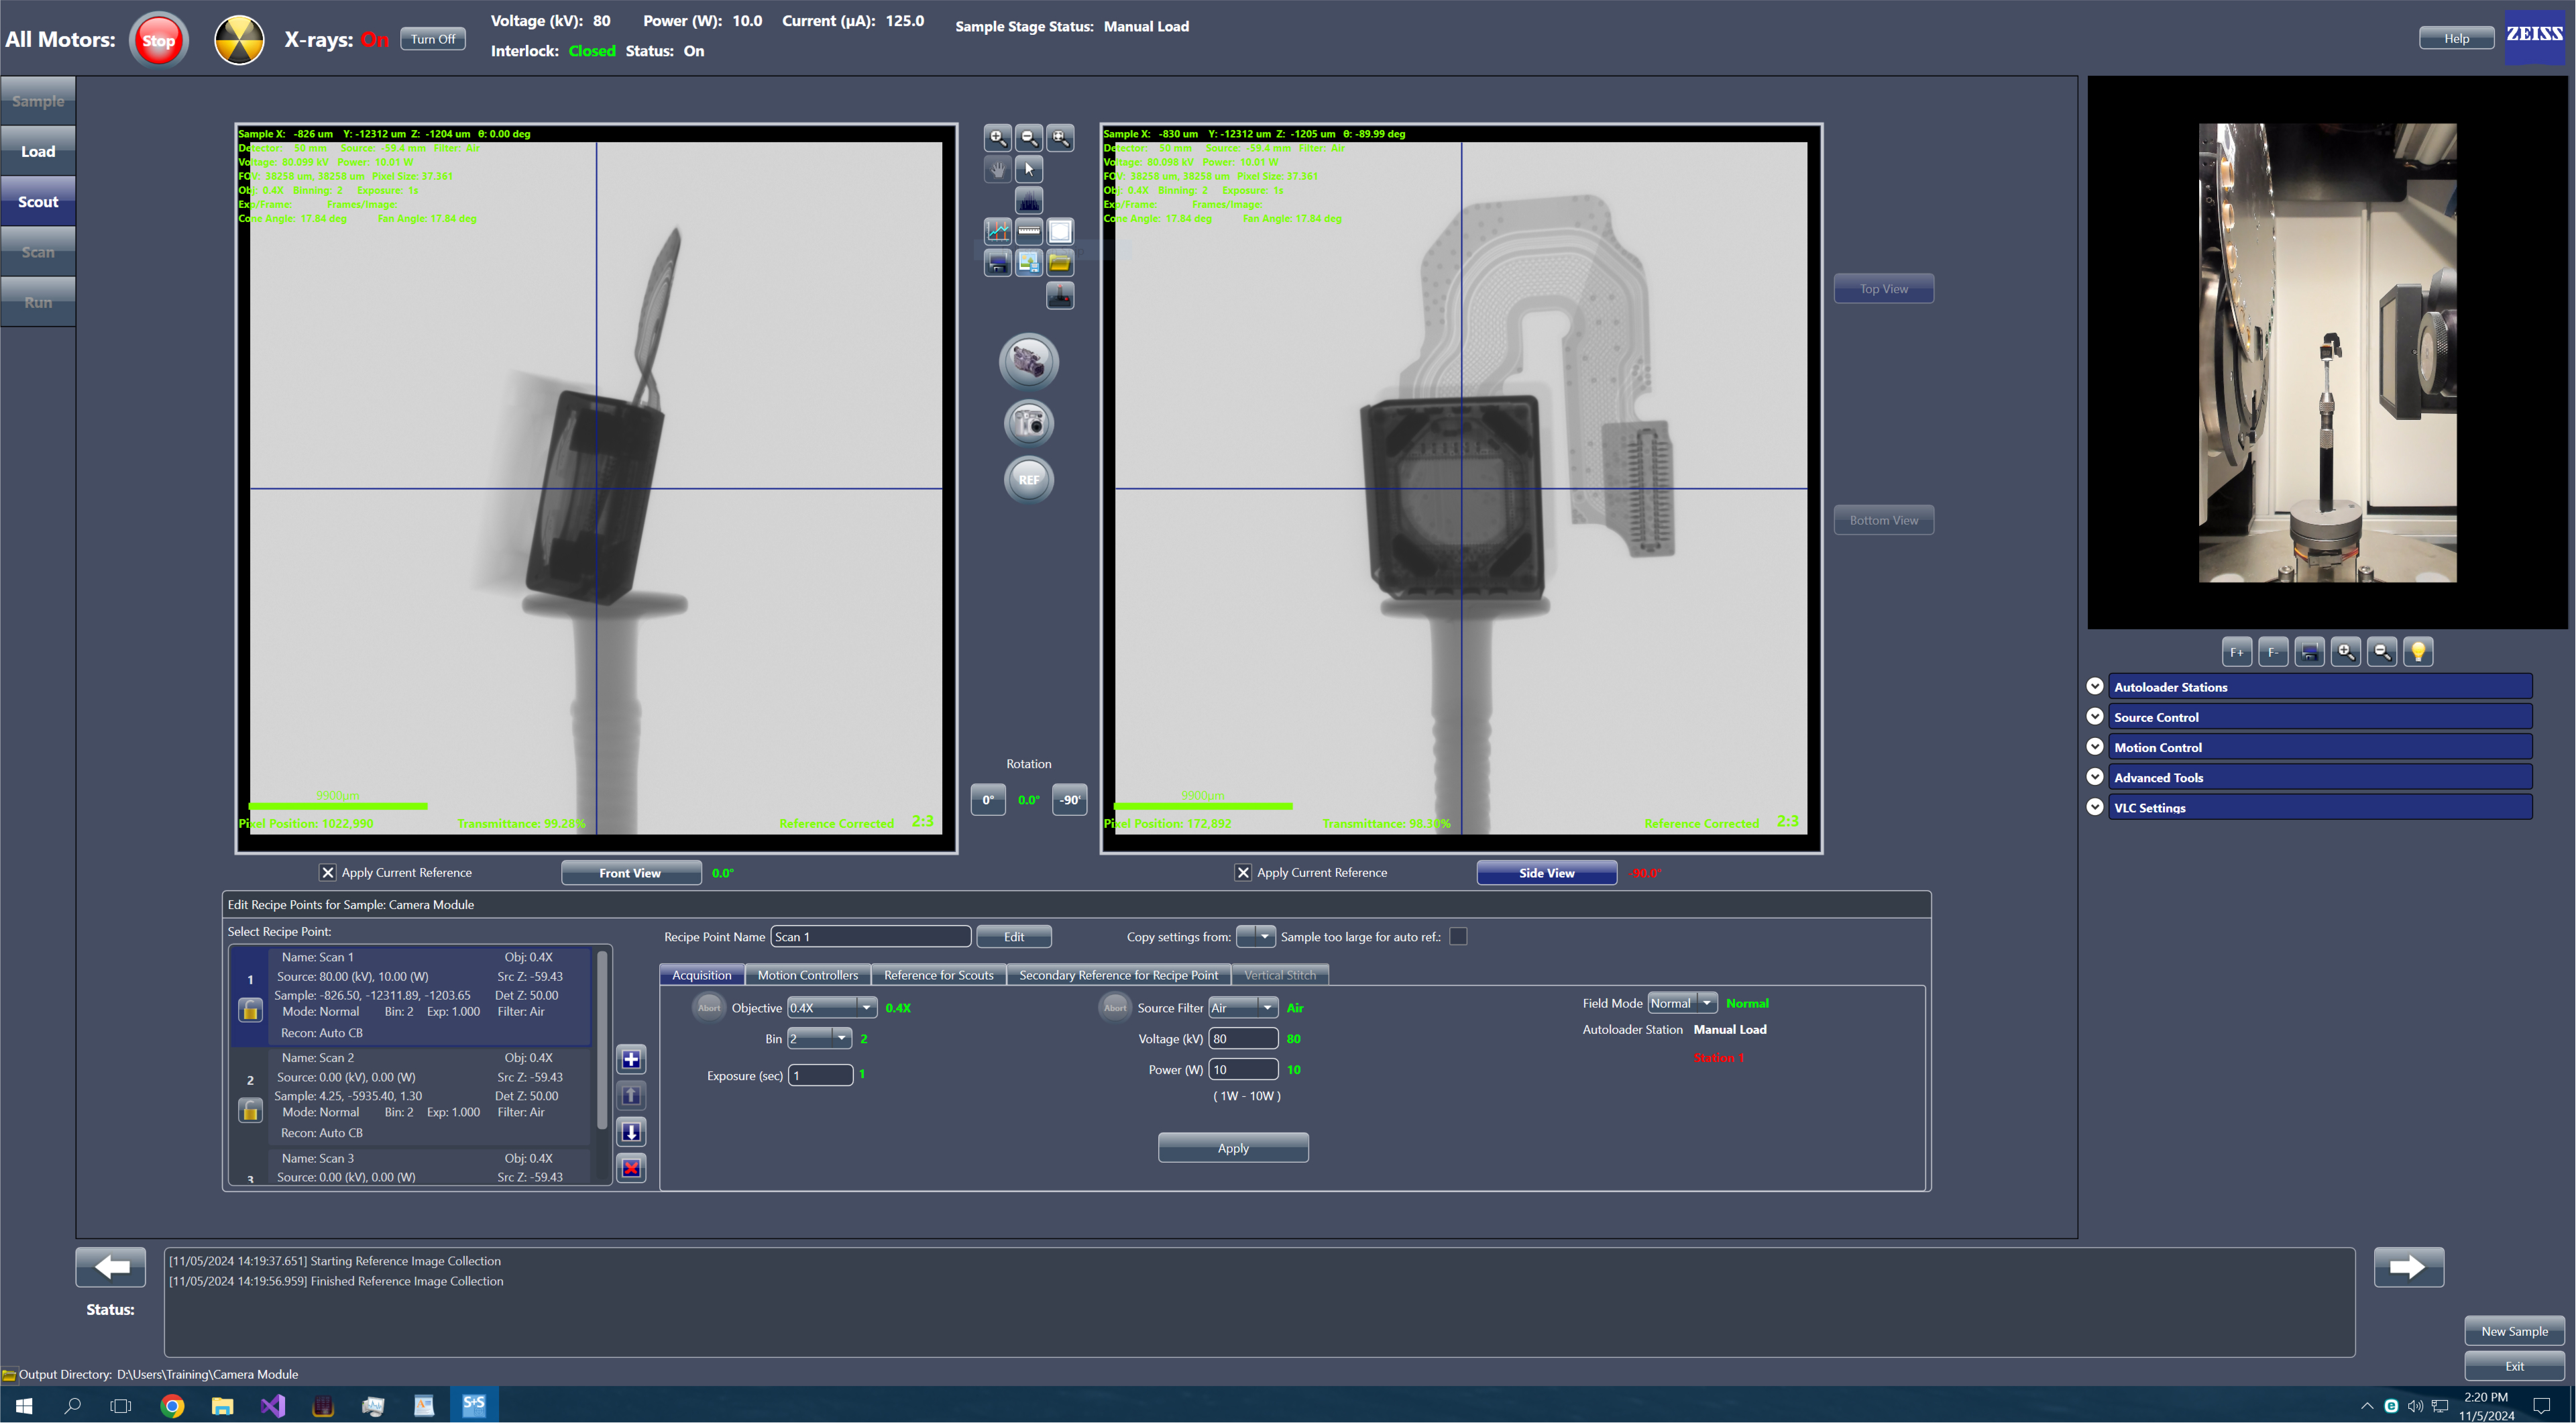Click the round REF reference button
Viewport: 2576px width, 1423px height.
pos(1028,479)
